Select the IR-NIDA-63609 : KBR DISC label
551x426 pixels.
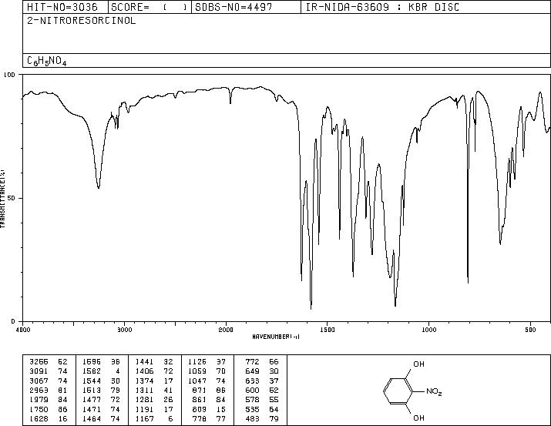(382, 7)
